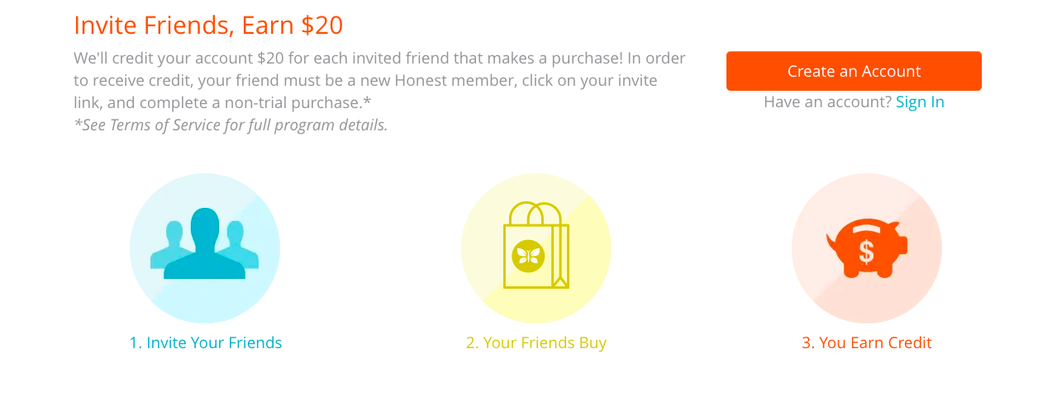Screen dimensions: 1057x396
Task: Click the orange piggy bank icon
Action: pos(866,247)
